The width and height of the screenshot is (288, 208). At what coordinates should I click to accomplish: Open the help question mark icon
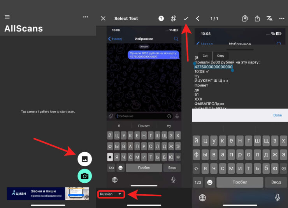[x=161, y=18]
